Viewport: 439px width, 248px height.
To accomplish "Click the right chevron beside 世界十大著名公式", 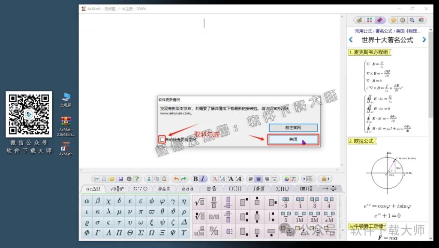I will click(424, 39).
